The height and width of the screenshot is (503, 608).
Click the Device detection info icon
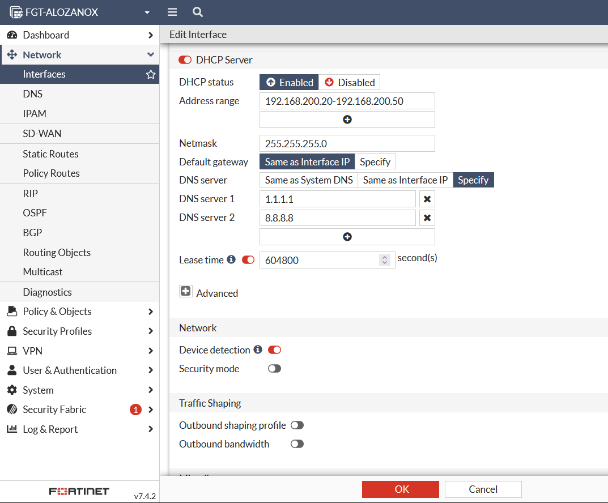[258, 349]
